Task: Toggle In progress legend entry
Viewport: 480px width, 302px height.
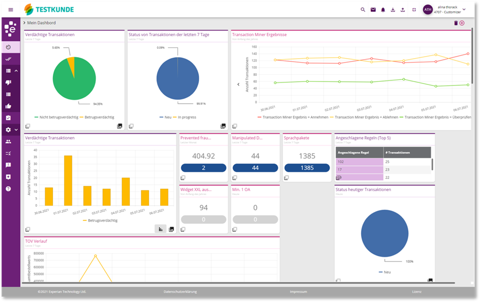Action: (x=184, y=117)
